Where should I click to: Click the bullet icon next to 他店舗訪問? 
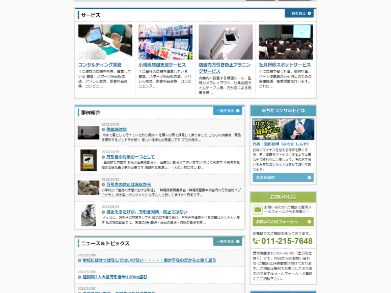[103, 129]
